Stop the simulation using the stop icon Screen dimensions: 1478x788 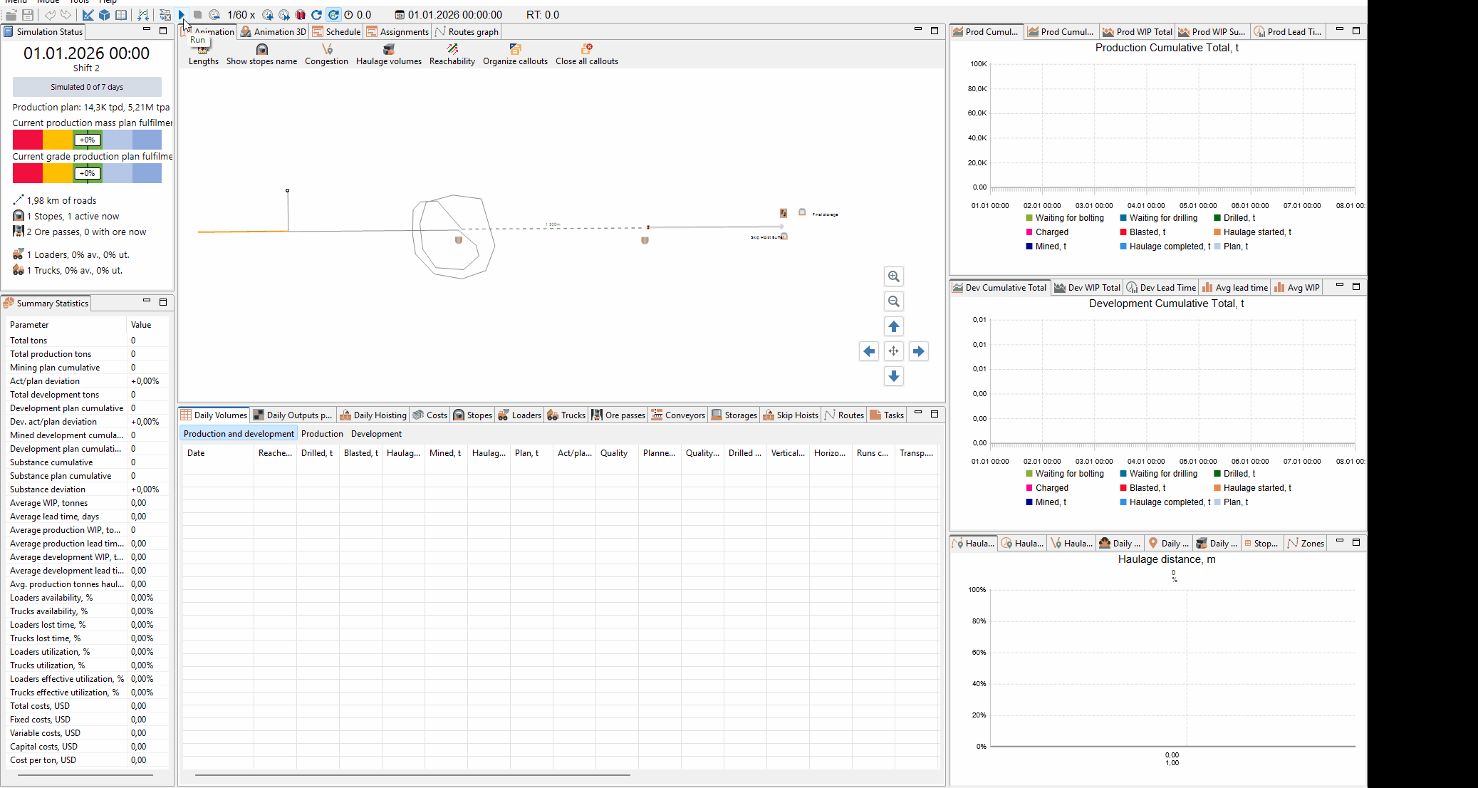198,14
